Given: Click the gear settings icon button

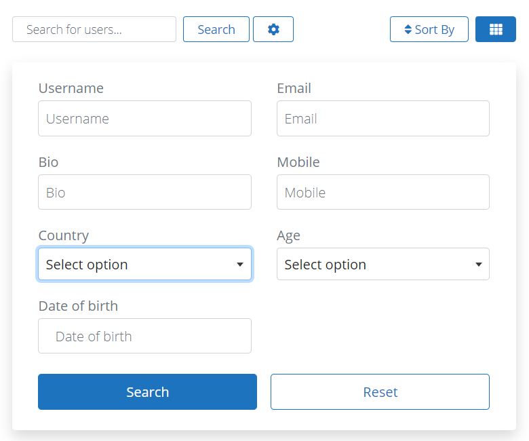Looking at the screenshot, I should pos(273,29).
